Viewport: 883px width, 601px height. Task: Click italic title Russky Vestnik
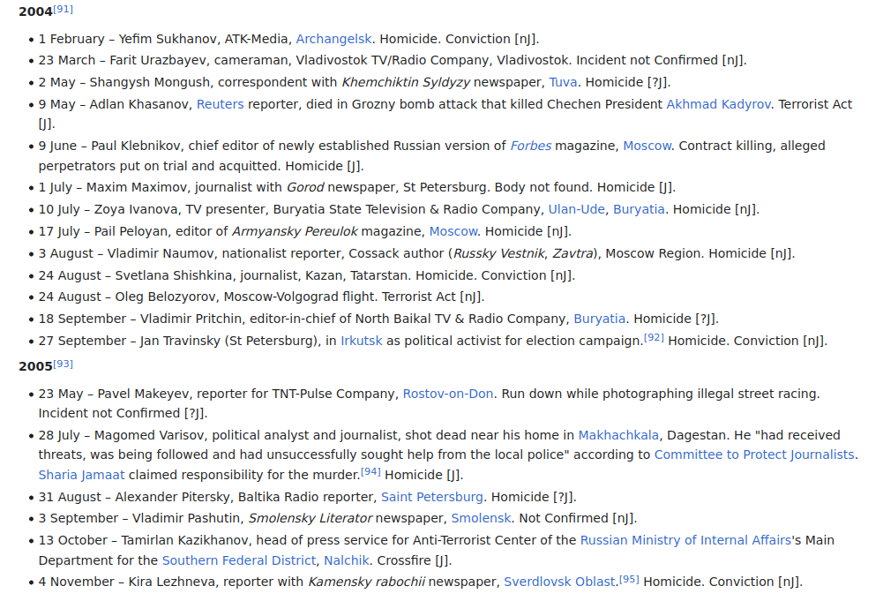pos(499,253)
